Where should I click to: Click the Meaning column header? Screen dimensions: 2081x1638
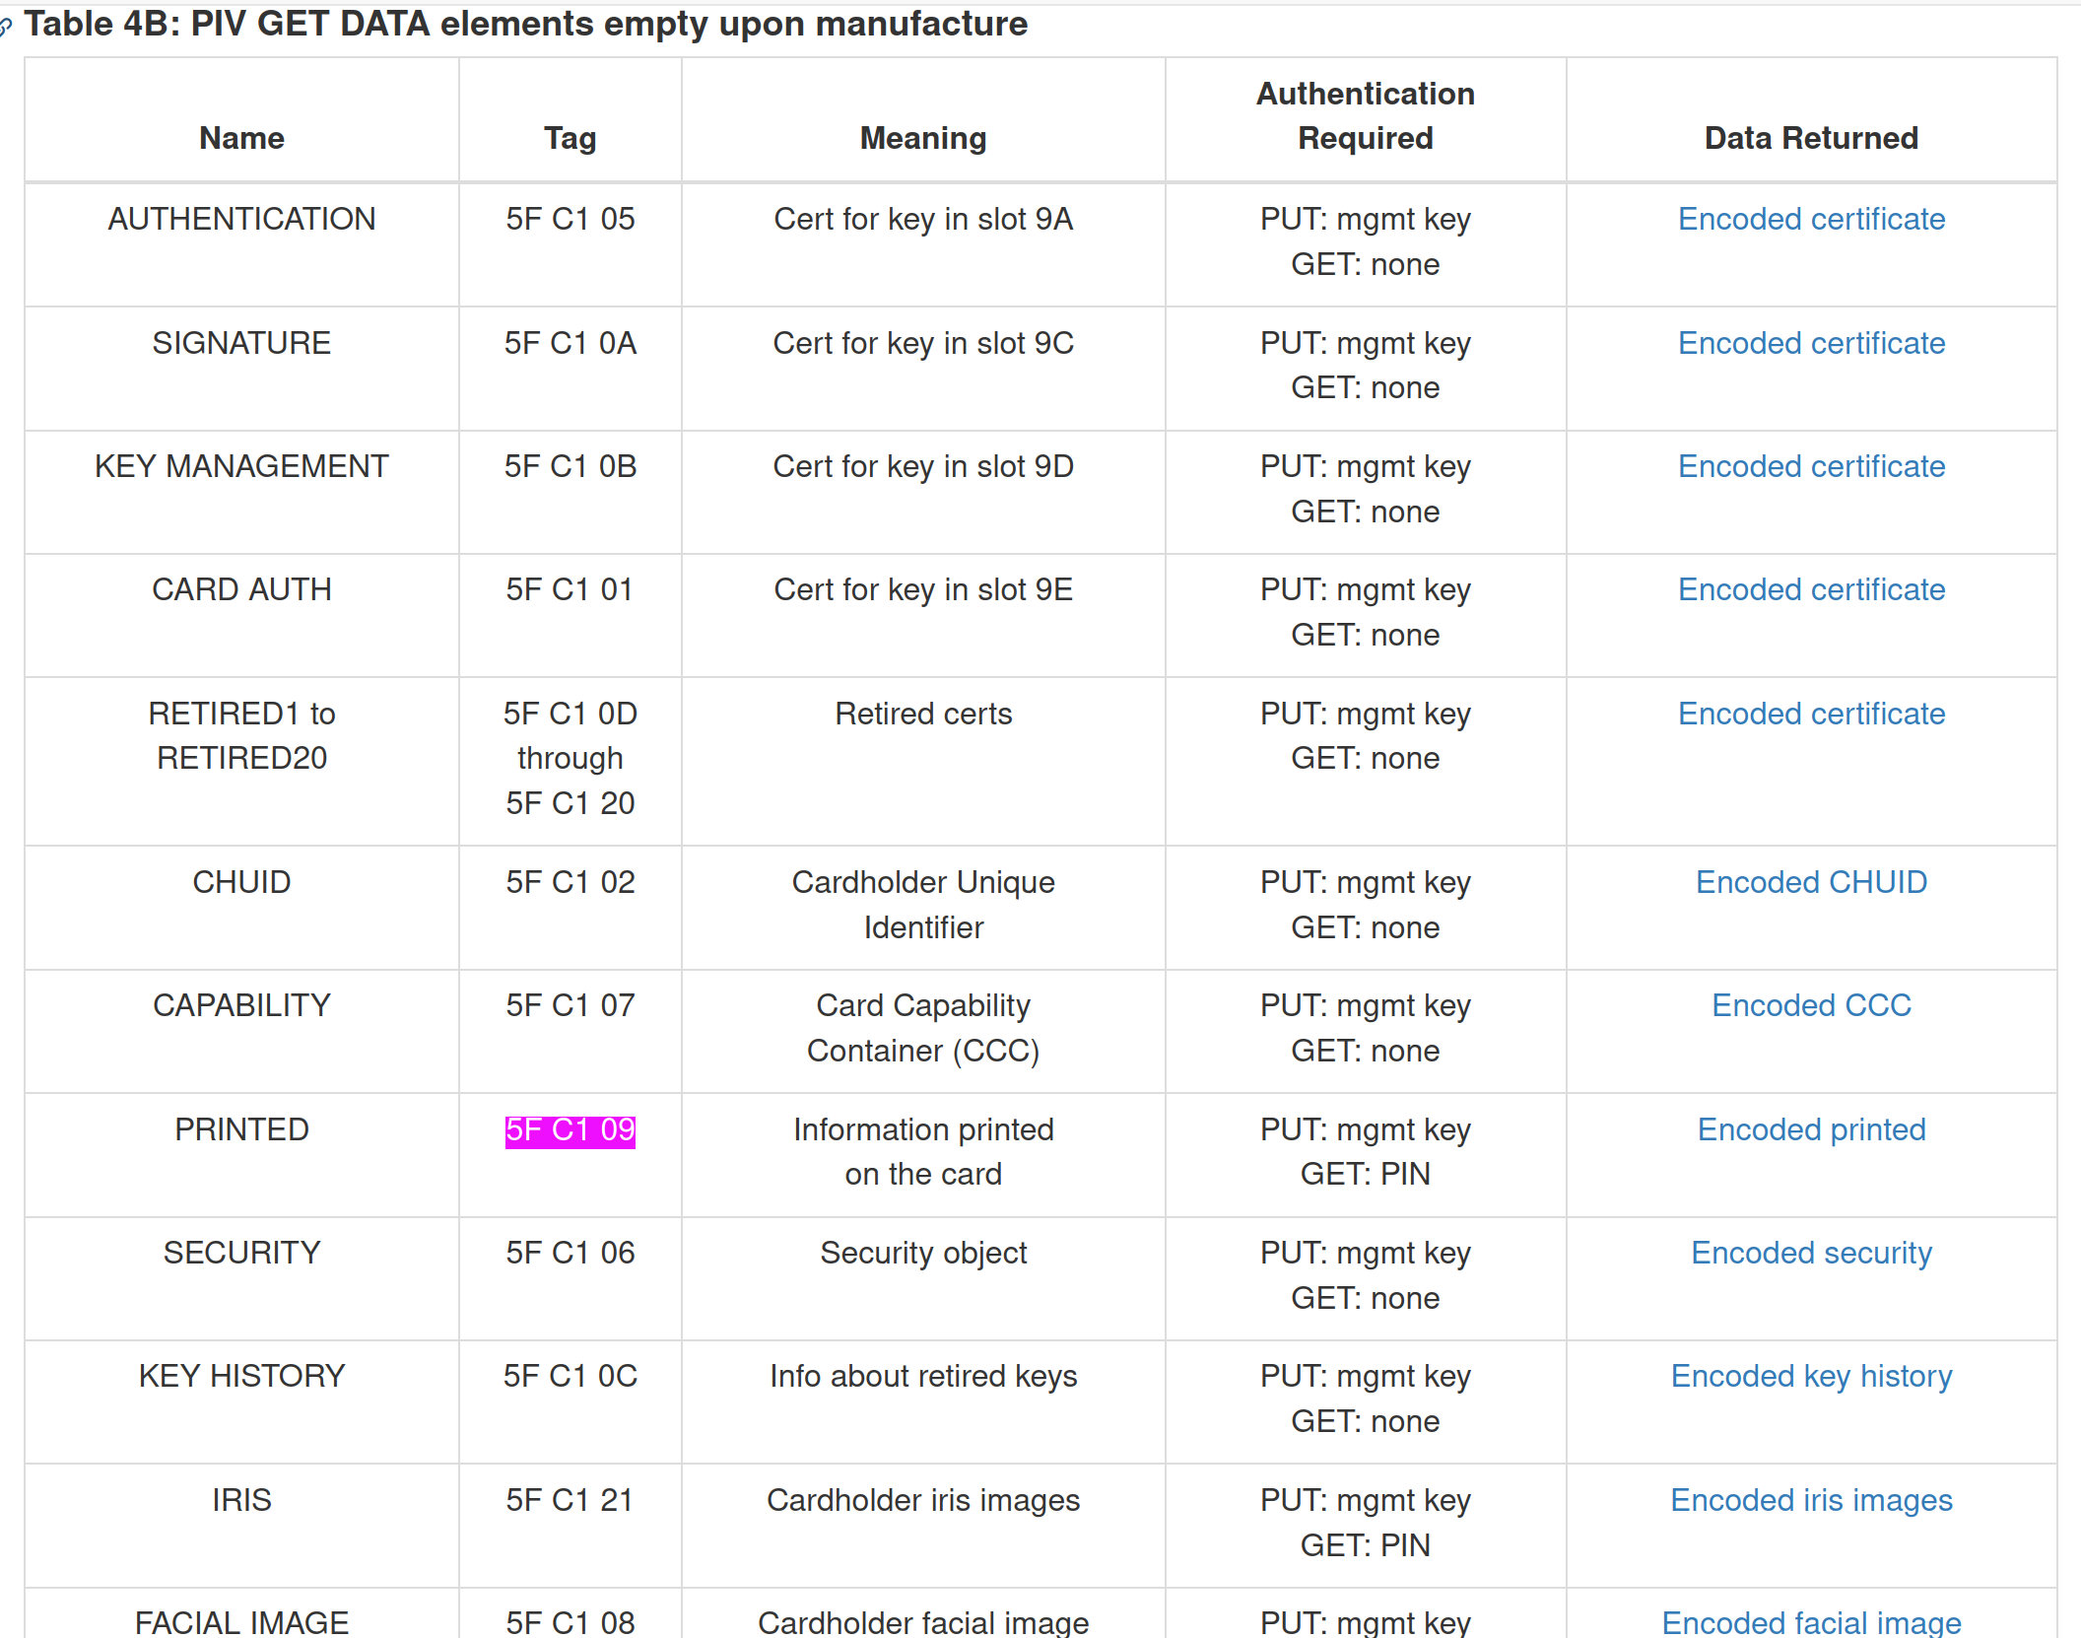click(x=922, y=138)
